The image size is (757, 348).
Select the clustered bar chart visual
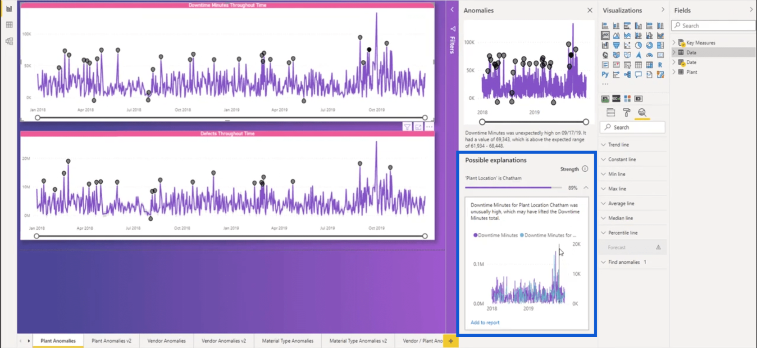627,26
